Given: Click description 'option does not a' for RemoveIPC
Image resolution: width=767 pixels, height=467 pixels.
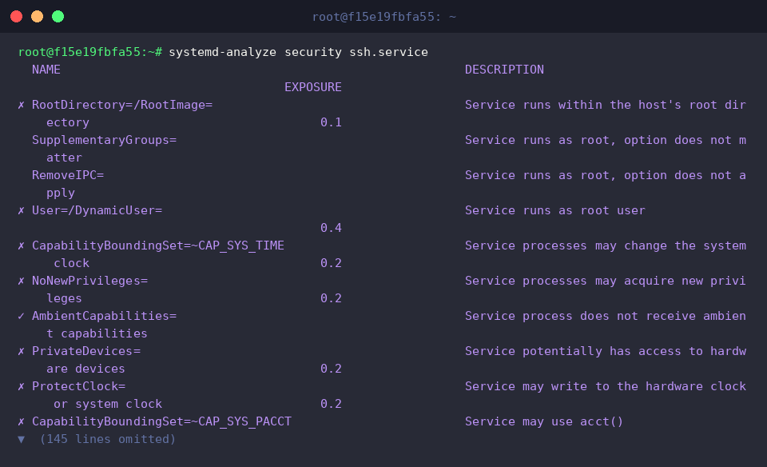Looking at the screenshot, I should [686, 175].
